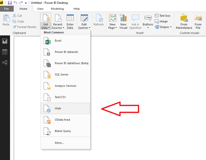Select Web data source

coord(65,108)
